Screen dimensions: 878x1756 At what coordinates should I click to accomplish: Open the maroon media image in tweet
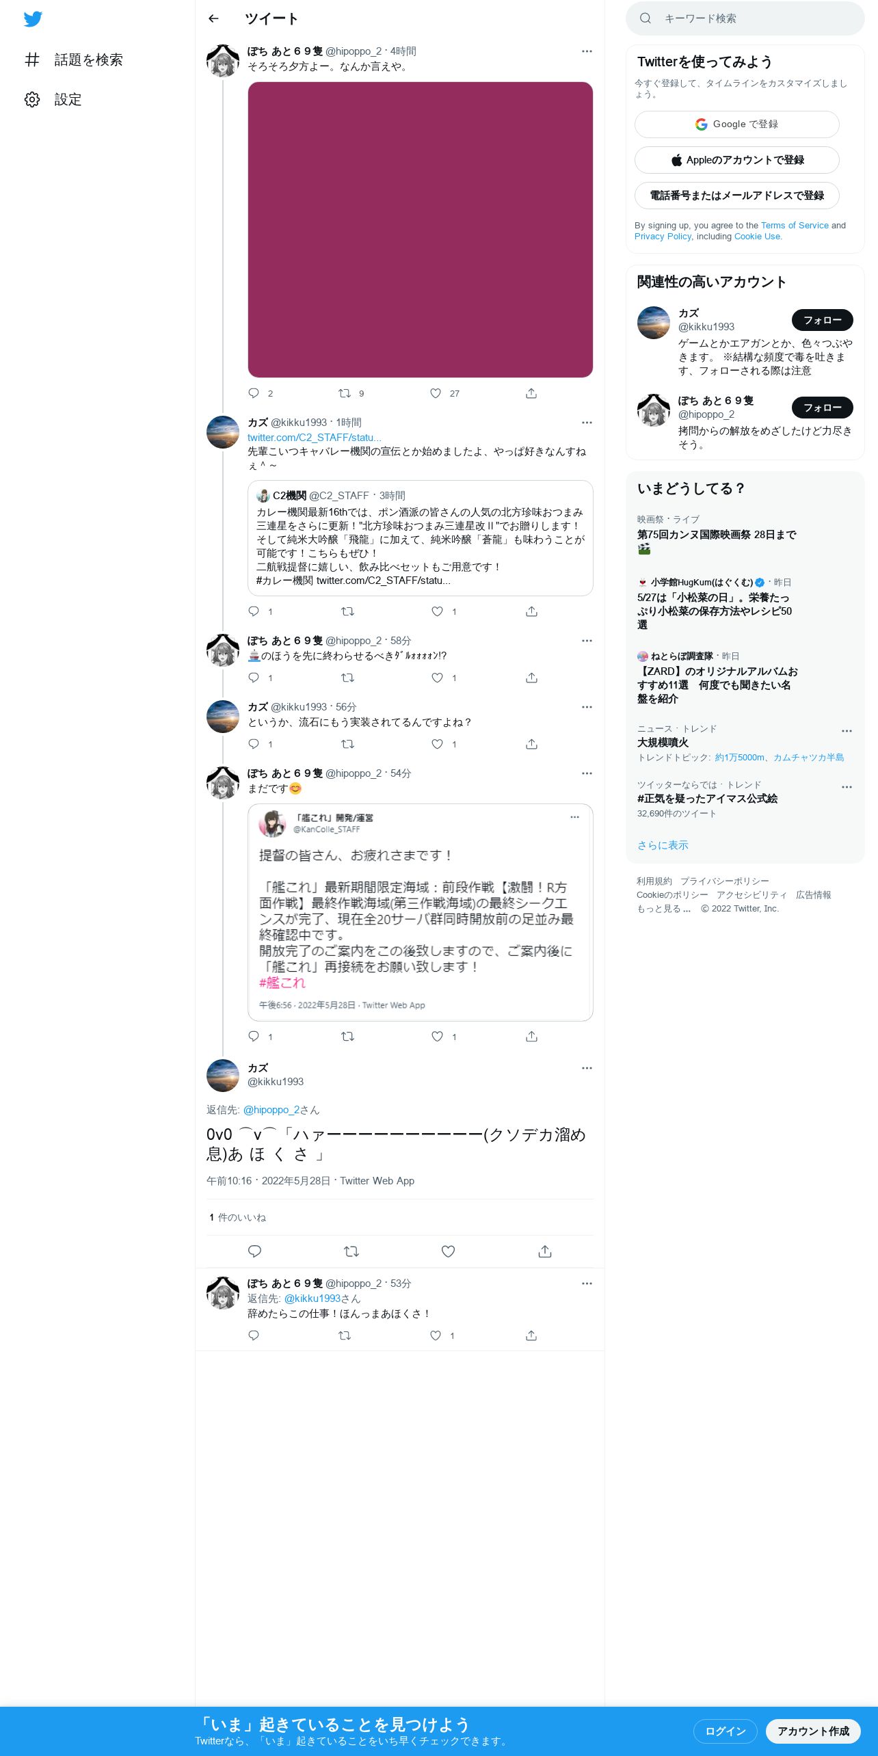click(x=421, y=230)
